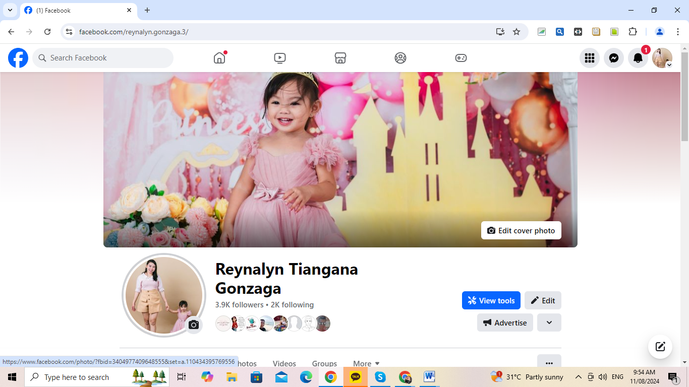Viewport: 689px width, 387px height.
Task: Open the Windows Start menu
Action: pyautogui.click(x=12, y=377)
